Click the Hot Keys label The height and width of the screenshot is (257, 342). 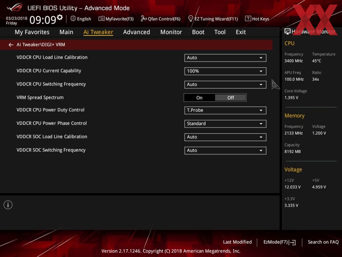[261, 19]
